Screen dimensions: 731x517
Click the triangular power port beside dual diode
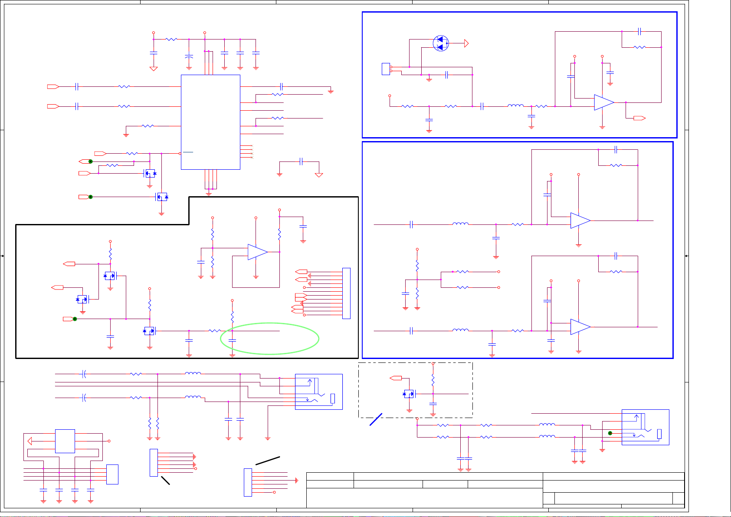point(466,43)
